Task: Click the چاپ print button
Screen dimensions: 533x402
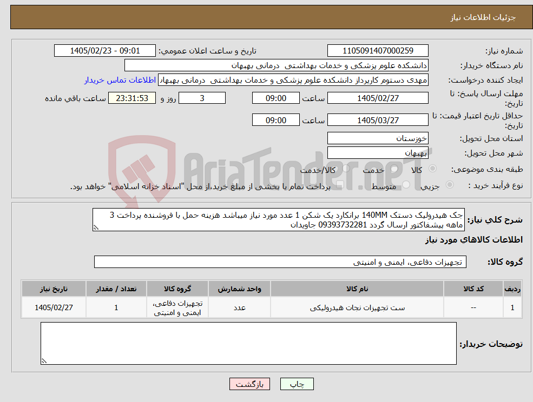Action: point(297,384)
